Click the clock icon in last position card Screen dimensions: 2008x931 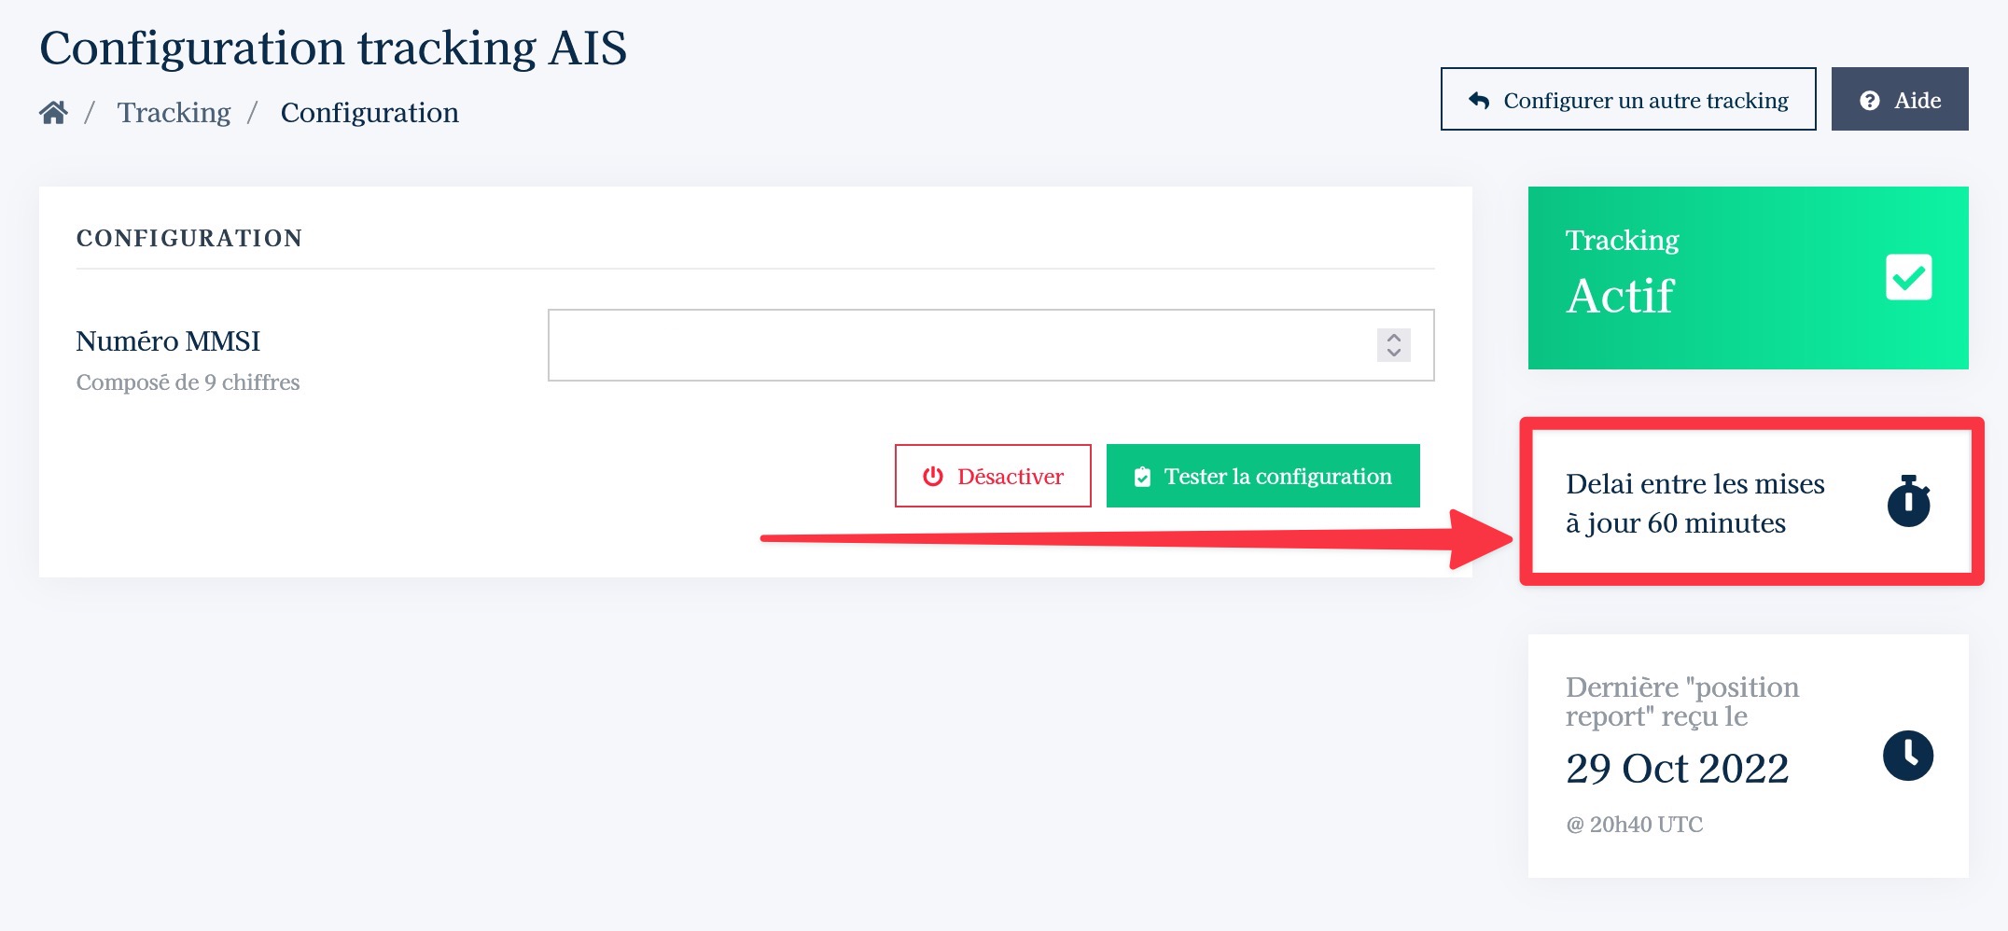tap(1908, 756)
